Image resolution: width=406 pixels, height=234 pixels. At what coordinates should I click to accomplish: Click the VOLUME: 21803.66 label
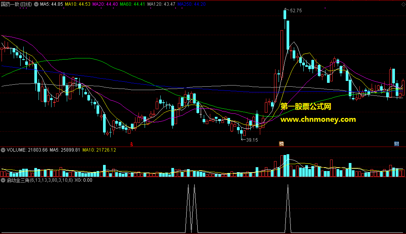pos(27,150)
